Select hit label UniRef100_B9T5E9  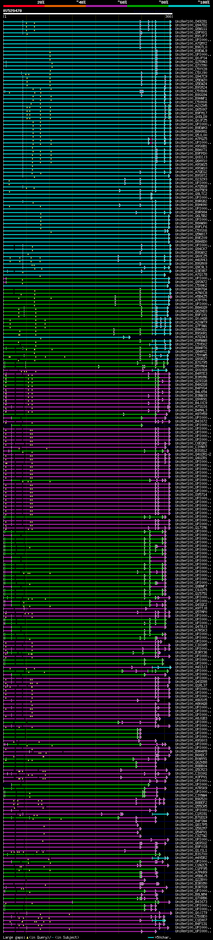tap(191, 190)
